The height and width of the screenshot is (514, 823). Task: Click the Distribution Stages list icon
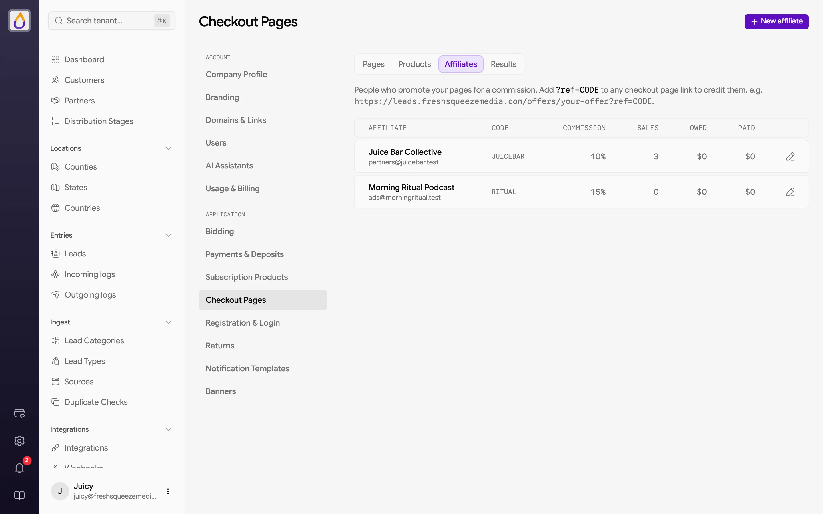55,121
